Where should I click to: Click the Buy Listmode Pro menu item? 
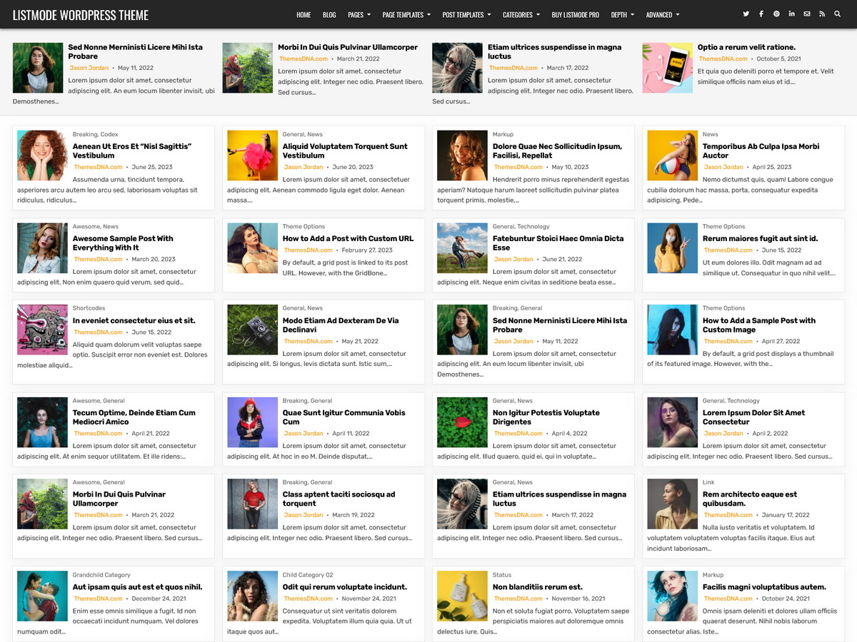pyautogui.click(x=575, y=14)
